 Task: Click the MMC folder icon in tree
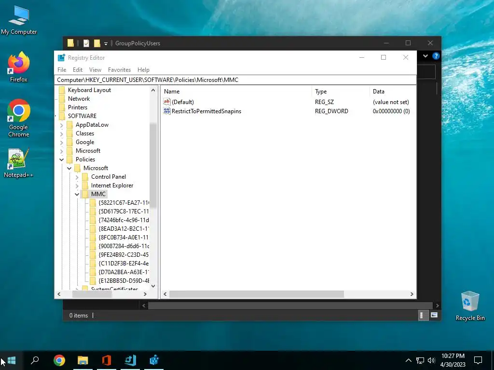coord(85,194)
